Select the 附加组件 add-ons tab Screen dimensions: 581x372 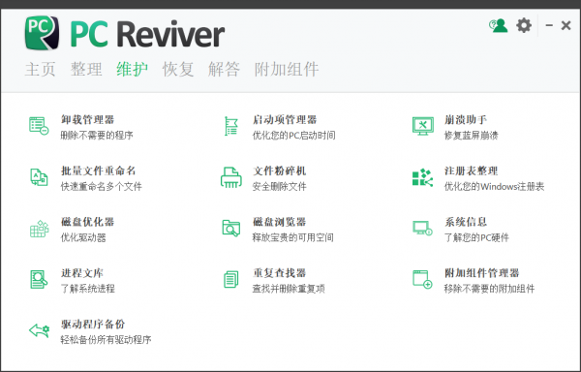(287, 70)
